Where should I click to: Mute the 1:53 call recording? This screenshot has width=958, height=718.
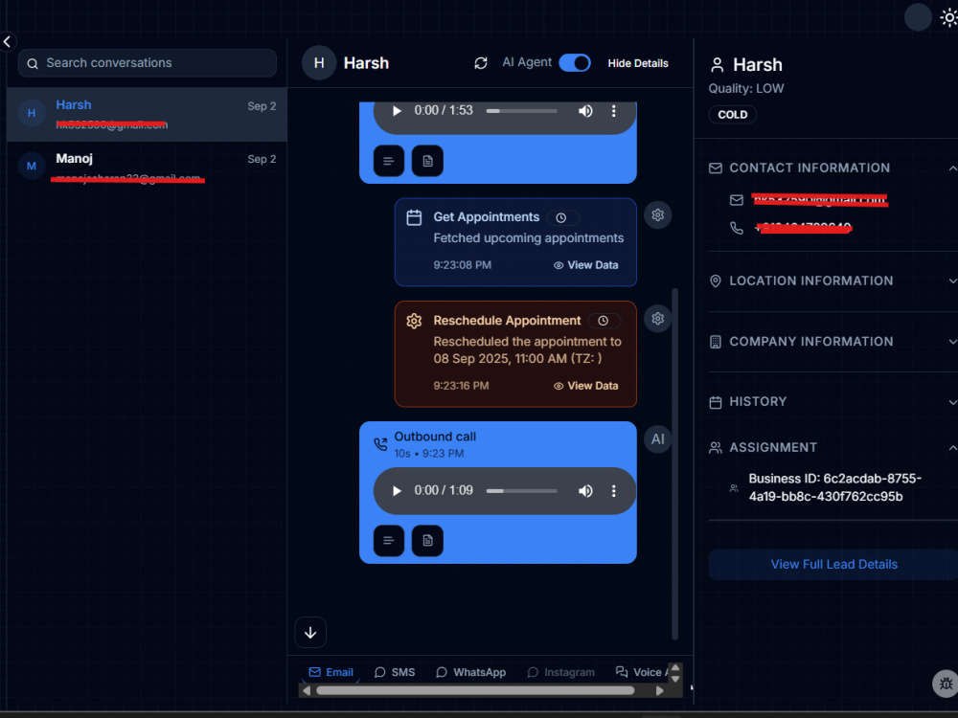click(585, 110)
